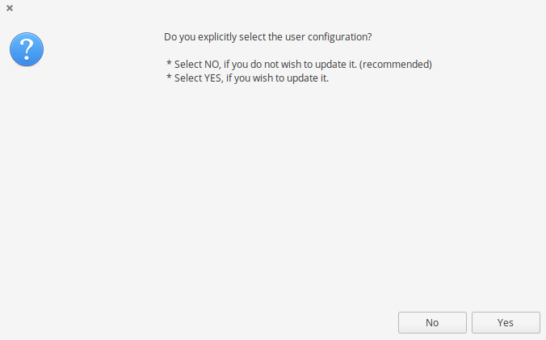546x340 pixels.
Task: Click the blue question mark icon
Action: (x=27, y=50)
